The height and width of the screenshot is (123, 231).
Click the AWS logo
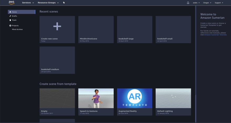click(x=12, y=3)
